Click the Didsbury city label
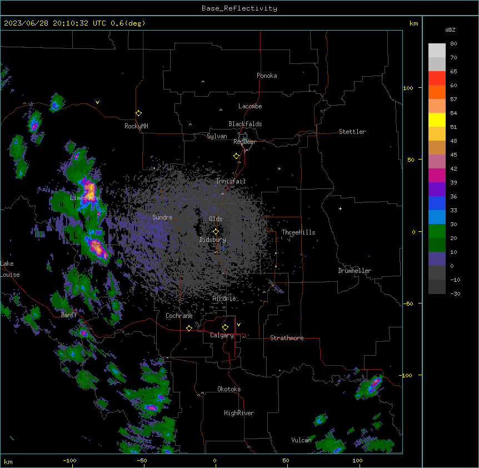Image resolution: width=479 pixels, height=468 pixels. 213,240
